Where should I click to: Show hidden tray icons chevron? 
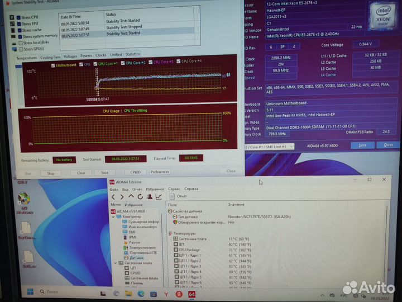tap(322, 295)
